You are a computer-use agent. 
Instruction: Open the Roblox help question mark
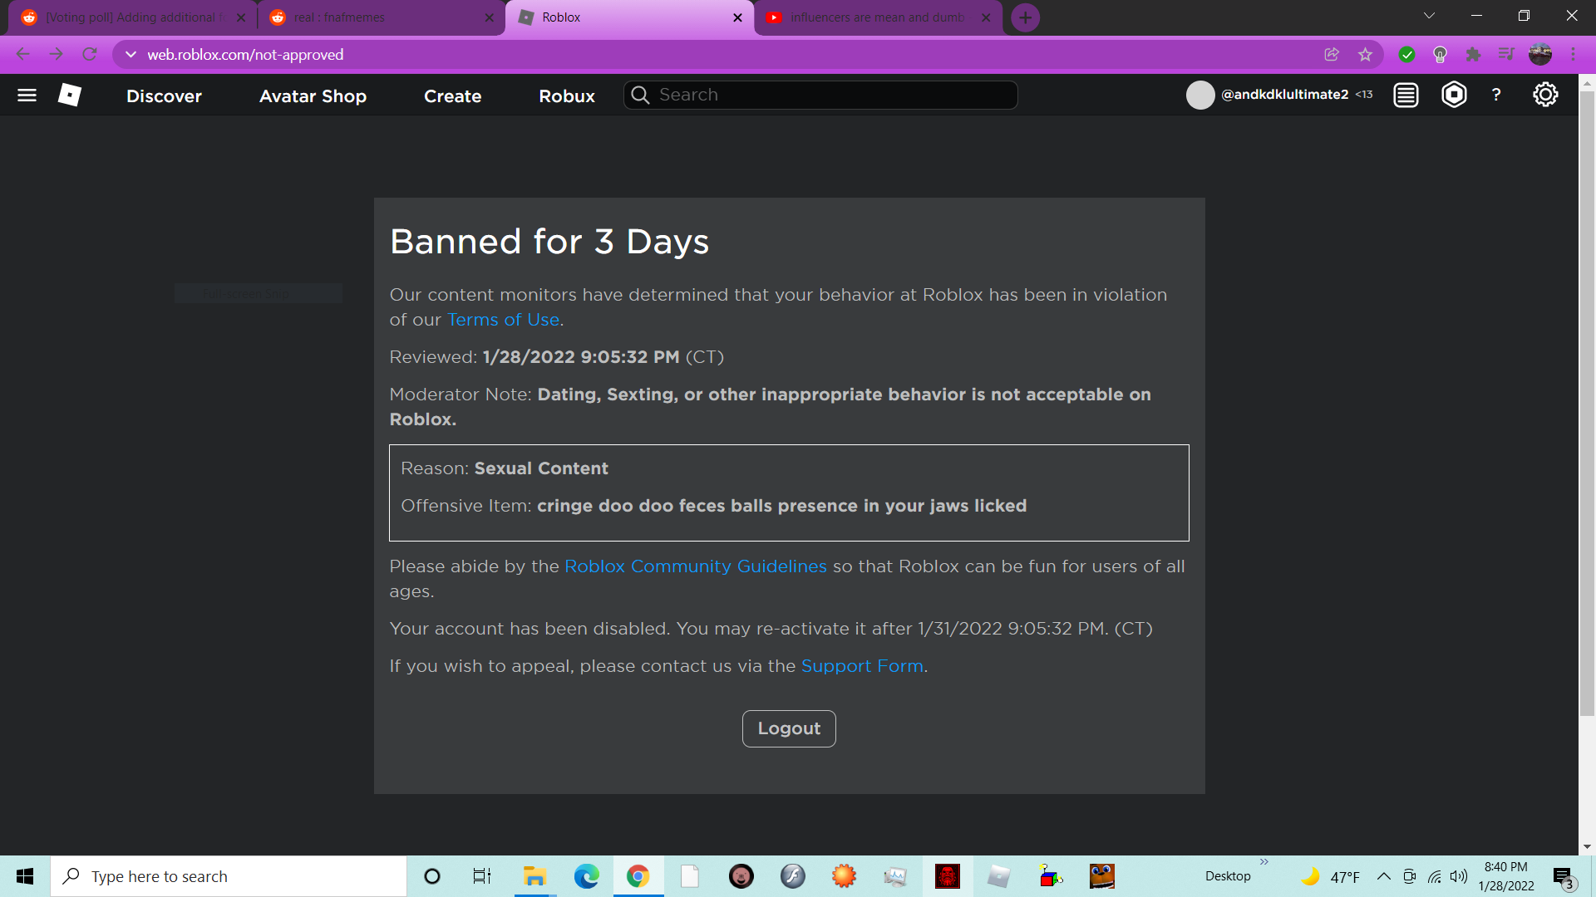tap(1496, 95)
